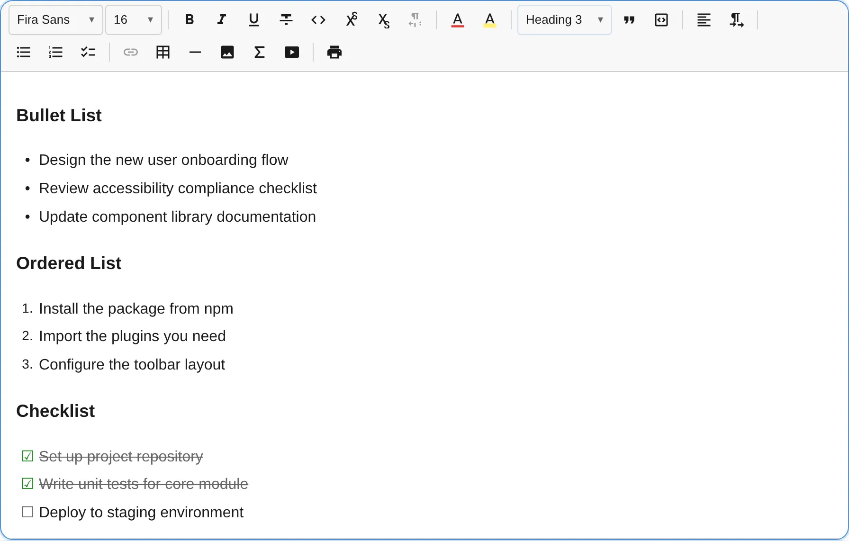
Task: Open text alignment options
Action: point(704,20)
